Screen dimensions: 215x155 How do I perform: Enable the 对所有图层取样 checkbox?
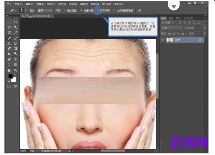(115, 11)
